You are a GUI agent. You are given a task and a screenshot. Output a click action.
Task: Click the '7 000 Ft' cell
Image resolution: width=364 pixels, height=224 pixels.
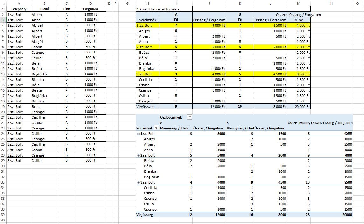298,47
